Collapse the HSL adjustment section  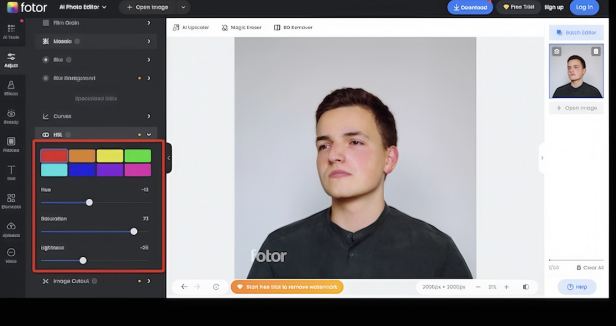(x=148, y=134)
